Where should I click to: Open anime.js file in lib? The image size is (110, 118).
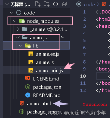point(45,62)
